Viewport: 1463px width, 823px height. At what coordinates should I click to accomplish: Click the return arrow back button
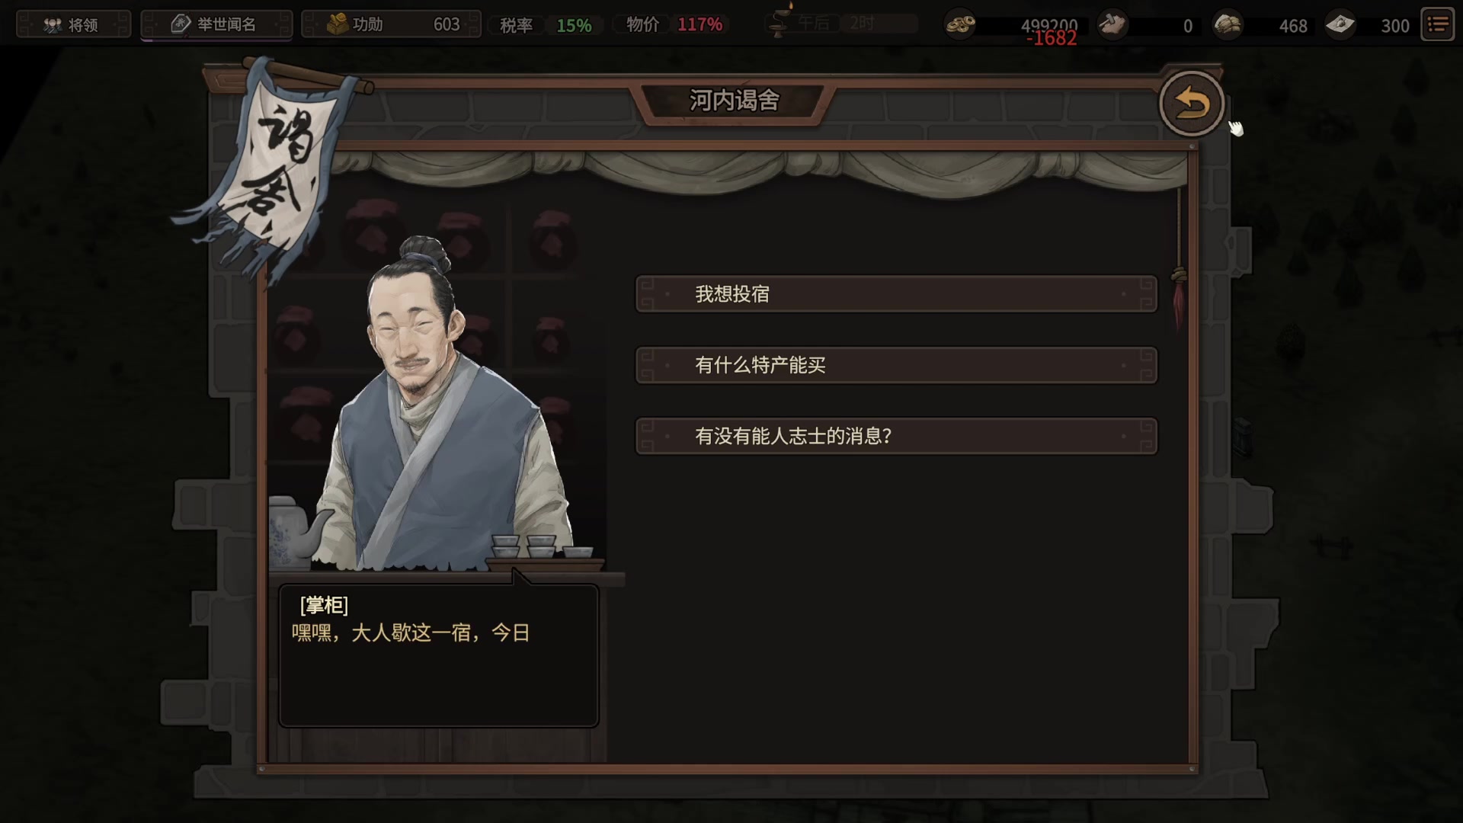(x=1192, y=104)
